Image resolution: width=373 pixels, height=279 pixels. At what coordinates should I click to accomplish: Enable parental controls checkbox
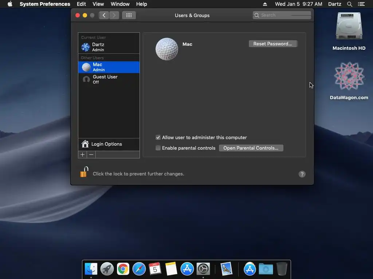click(x=158, y=148)
